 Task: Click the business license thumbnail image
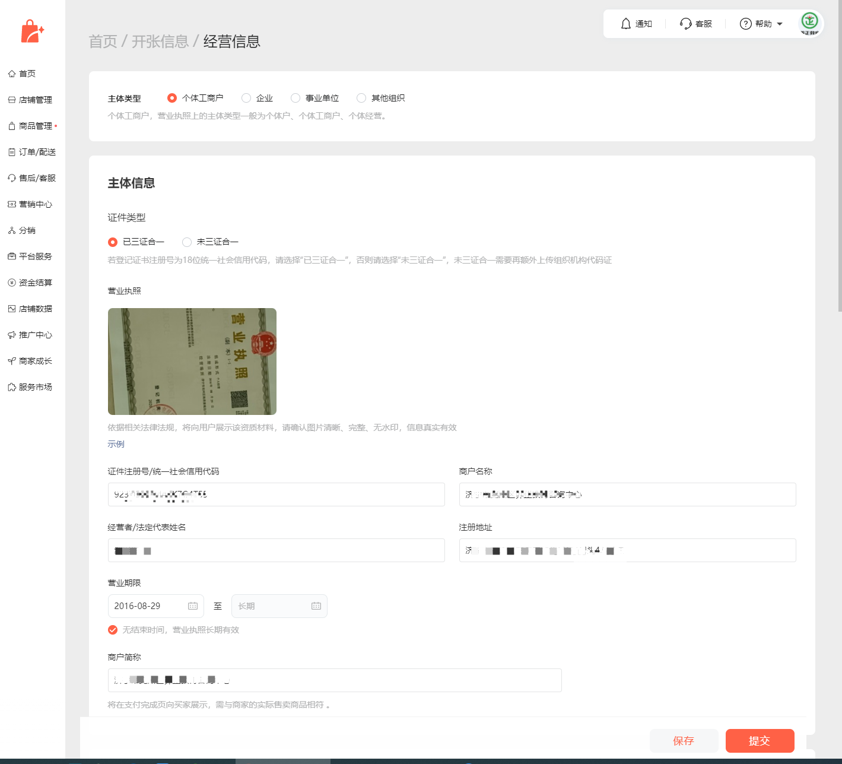coord(192,362)
